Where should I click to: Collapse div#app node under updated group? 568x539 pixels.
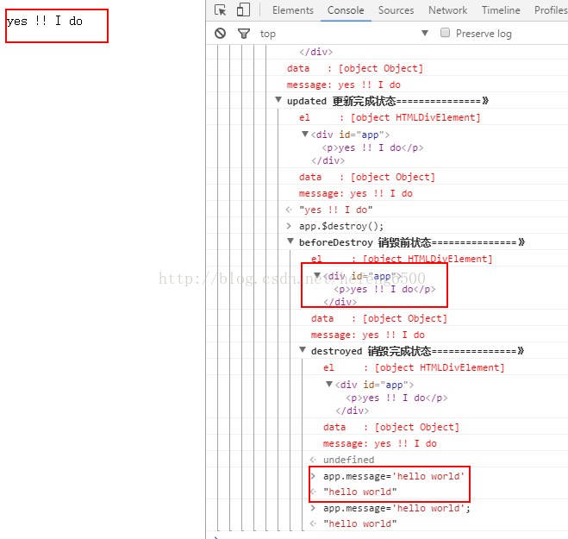click(x=305, y=135)
